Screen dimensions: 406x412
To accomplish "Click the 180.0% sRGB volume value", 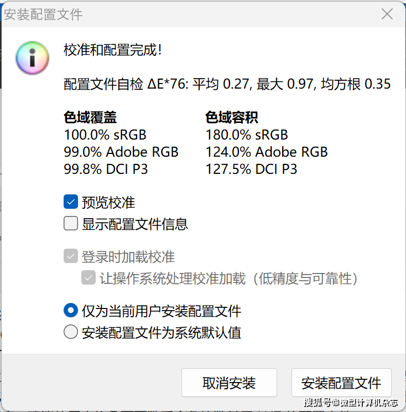I will pos(247,135).
